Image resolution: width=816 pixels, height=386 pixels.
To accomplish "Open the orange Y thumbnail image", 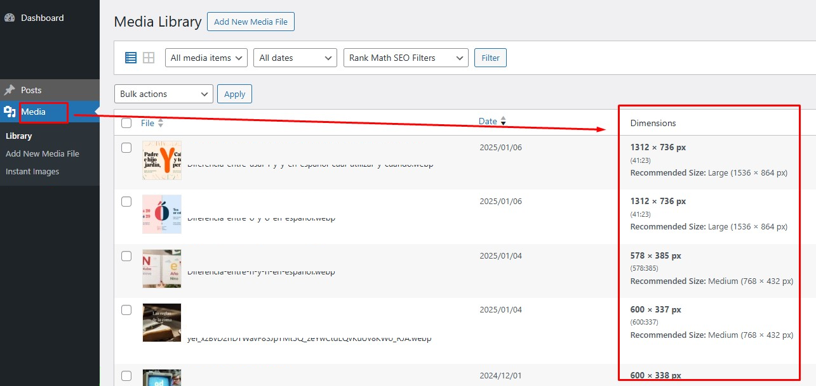I will [x=162, y=160].
